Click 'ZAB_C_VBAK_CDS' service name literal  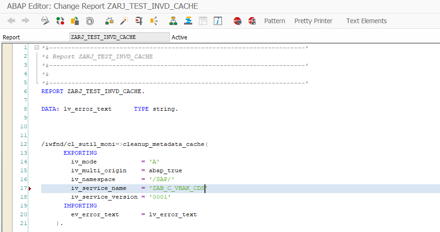pos(178,188)
